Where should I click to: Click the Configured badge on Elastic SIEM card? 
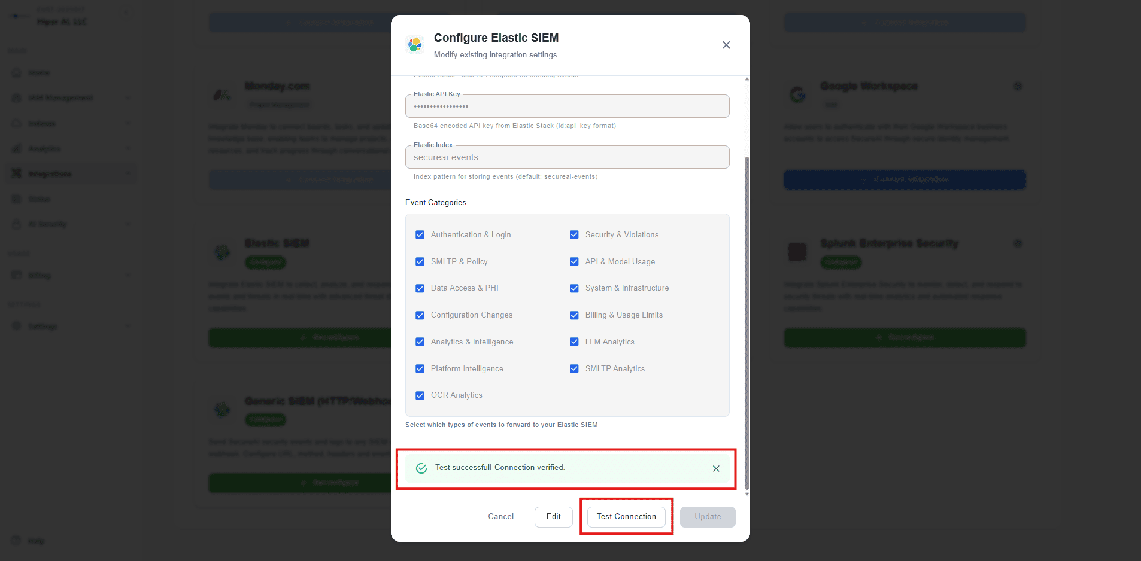[266, 262]
